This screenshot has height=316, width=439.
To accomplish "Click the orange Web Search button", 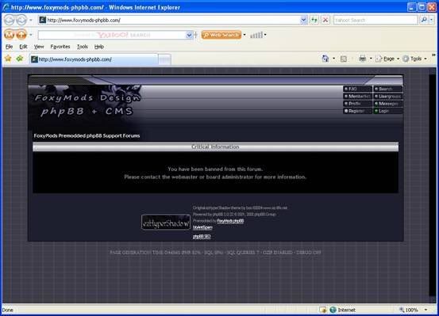I will (x=221, y=35).
